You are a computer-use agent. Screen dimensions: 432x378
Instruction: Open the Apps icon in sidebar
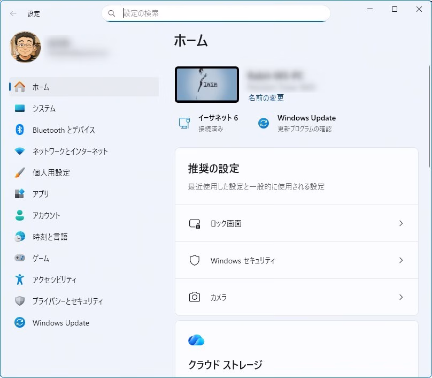[20, 194]
